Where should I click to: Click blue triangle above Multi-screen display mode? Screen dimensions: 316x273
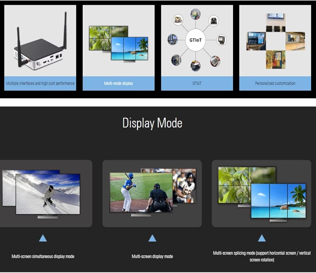152,238
